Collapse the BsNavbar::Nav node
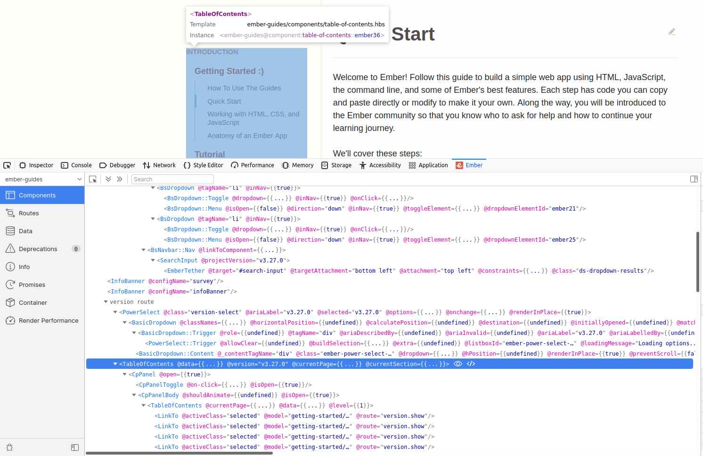 tap(143, 250)
